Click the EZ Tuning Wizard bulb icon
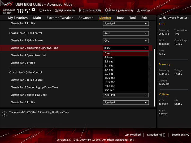The height and width of the screenshot is (143, 191). (x=106, y=10)
